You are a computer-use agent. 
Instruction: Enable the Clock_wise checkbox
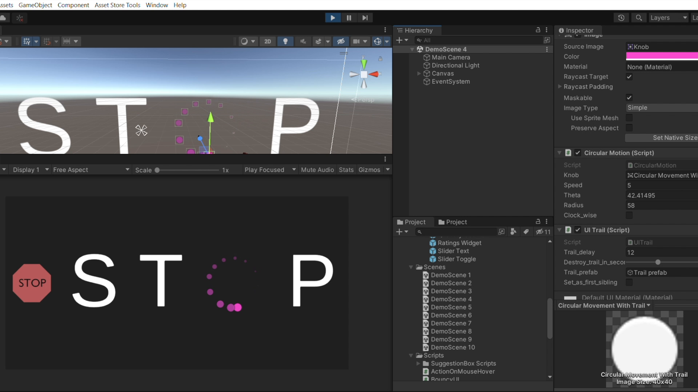629,215
